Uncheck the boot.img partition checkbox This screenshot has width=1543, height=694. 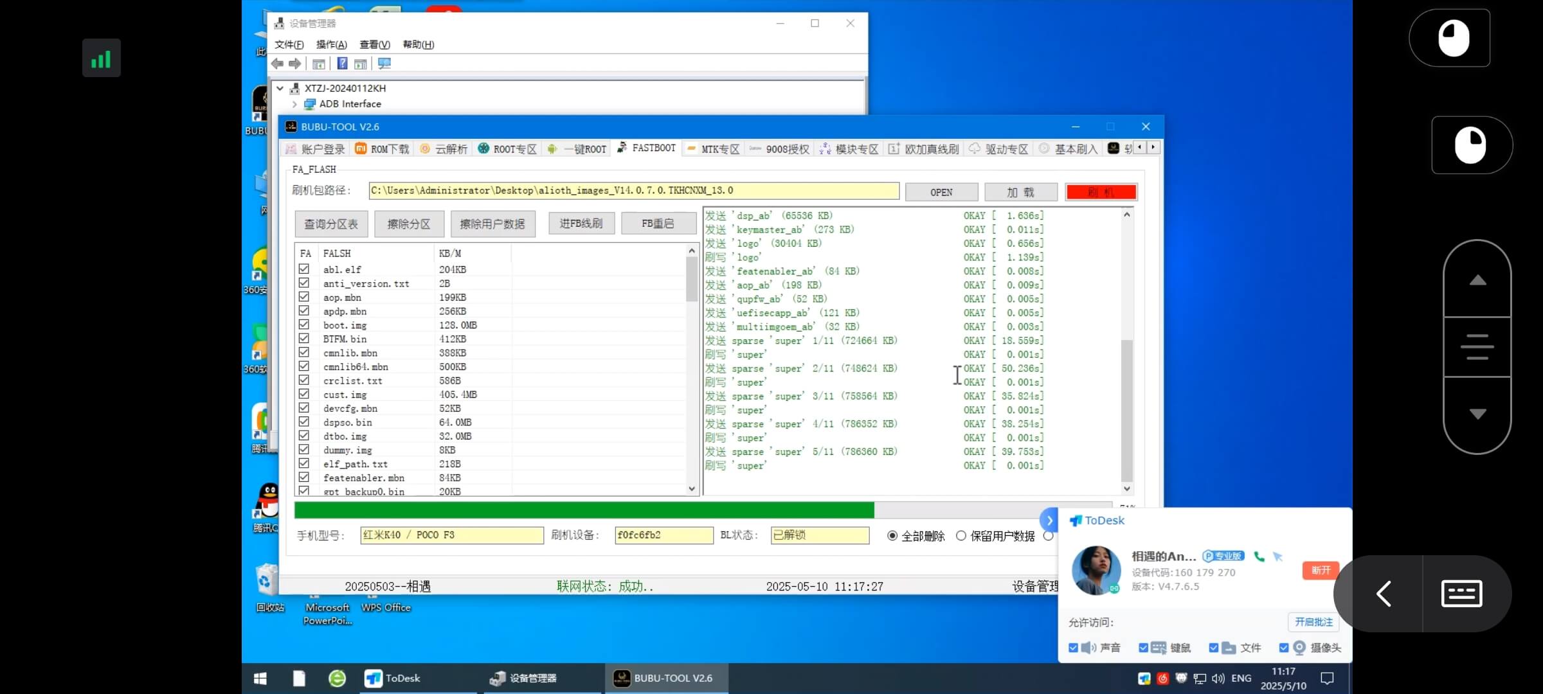pos(304,325)
